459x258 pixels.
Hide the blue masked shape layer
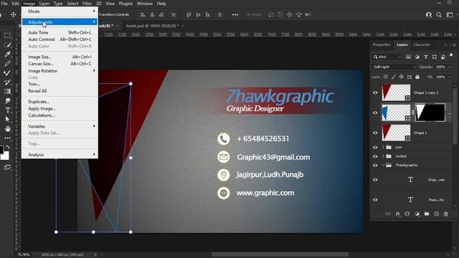coord(375,113)
